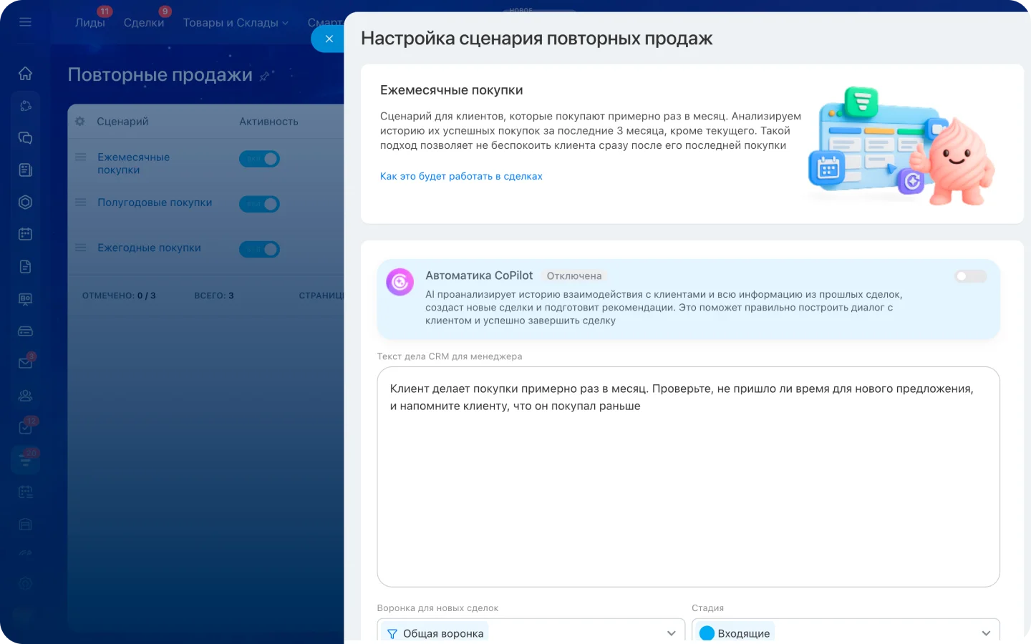Switch to the Сделки section

tap(144, 22)
